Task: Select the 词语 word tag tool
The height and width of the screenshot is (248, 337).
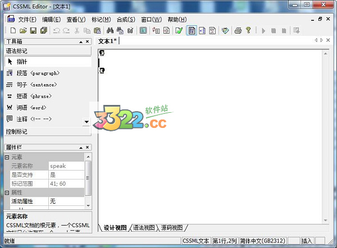Action: (48, 107)
